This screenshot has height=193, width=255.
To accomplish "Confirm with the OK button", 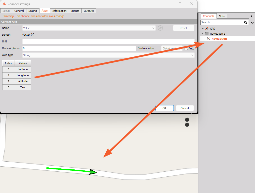I will pos(164,108).
